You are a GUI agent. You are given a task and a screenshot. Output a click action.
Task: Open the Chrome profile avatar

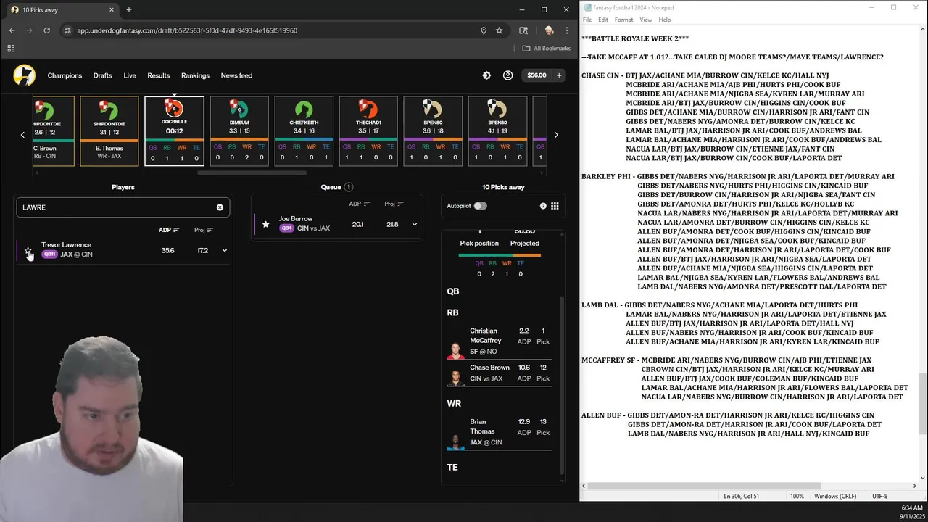(x=549, y=30)
